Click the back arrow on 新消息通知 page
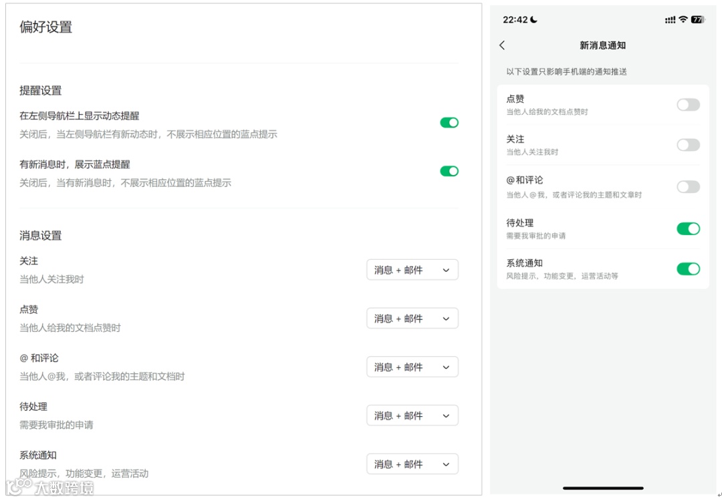The height and width of the screenshot is (501, 722). (502, 45)
